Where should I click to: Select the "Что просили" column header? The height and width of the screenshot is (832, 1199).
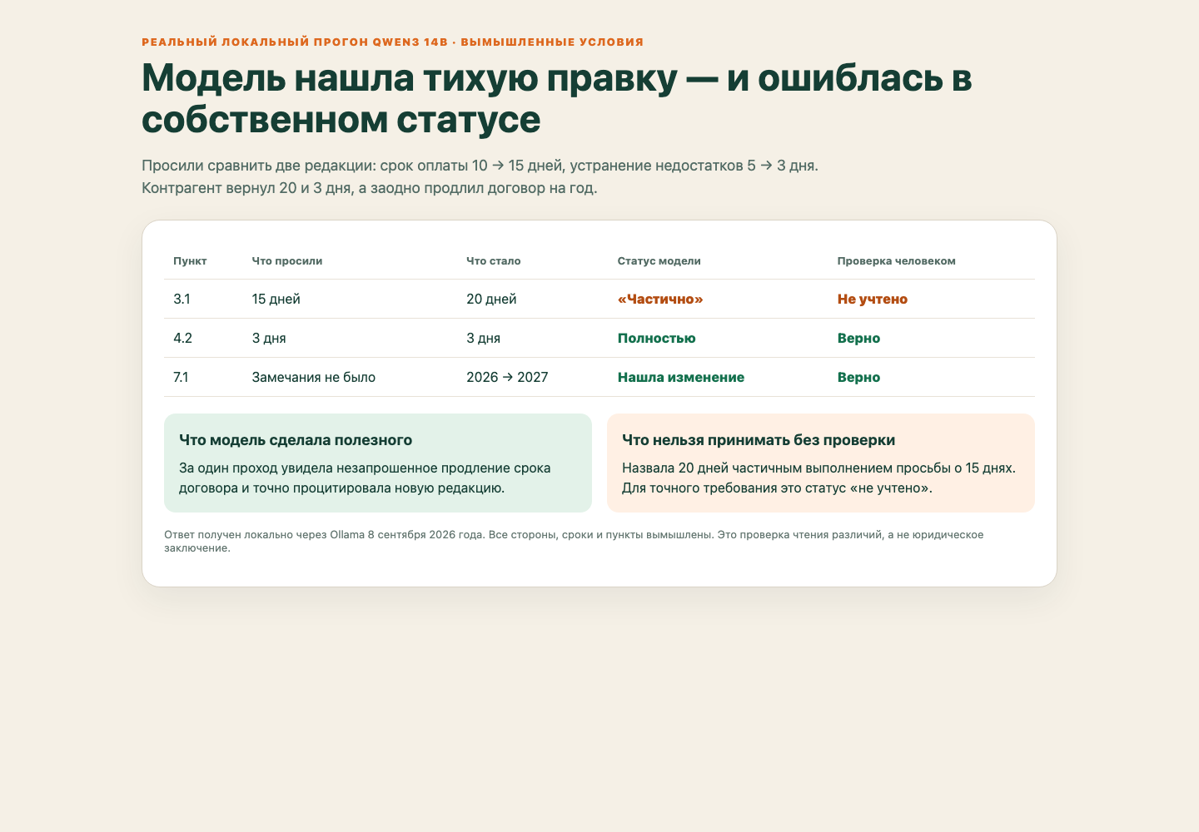coord(287,261)
